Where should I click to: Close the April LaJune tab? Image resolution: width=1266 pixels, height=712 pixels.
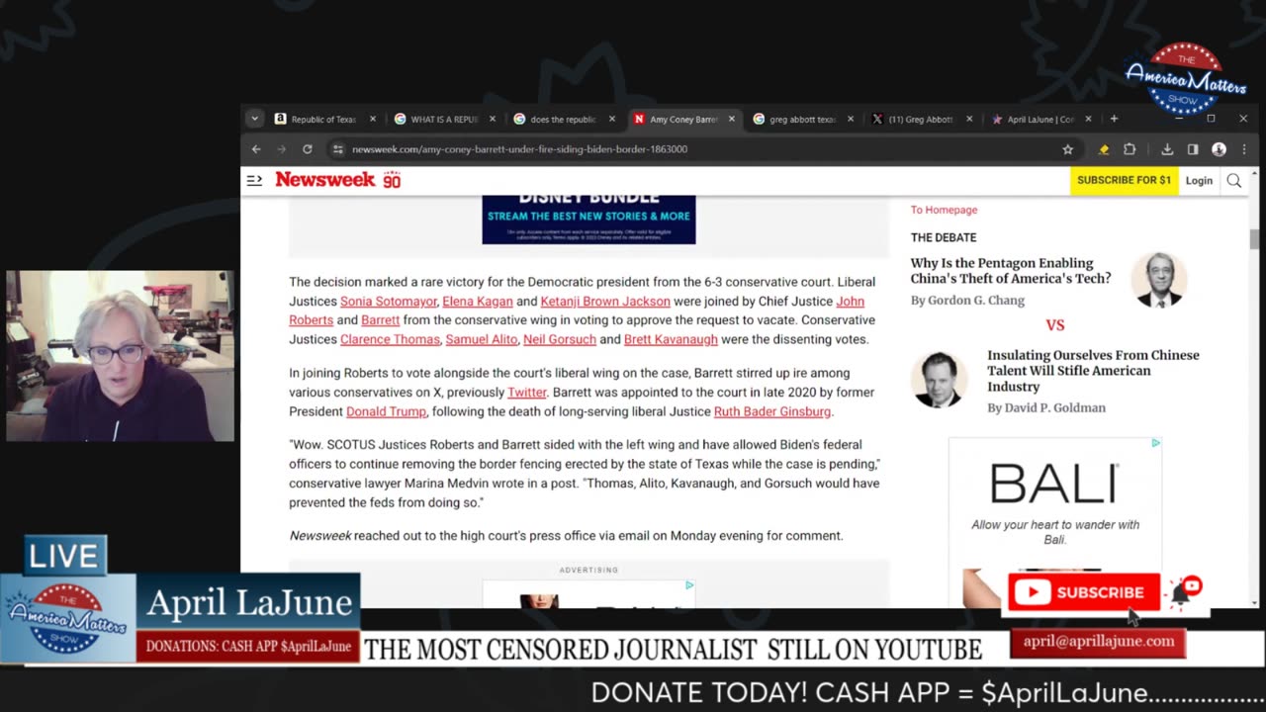(x=1088, y=119)
